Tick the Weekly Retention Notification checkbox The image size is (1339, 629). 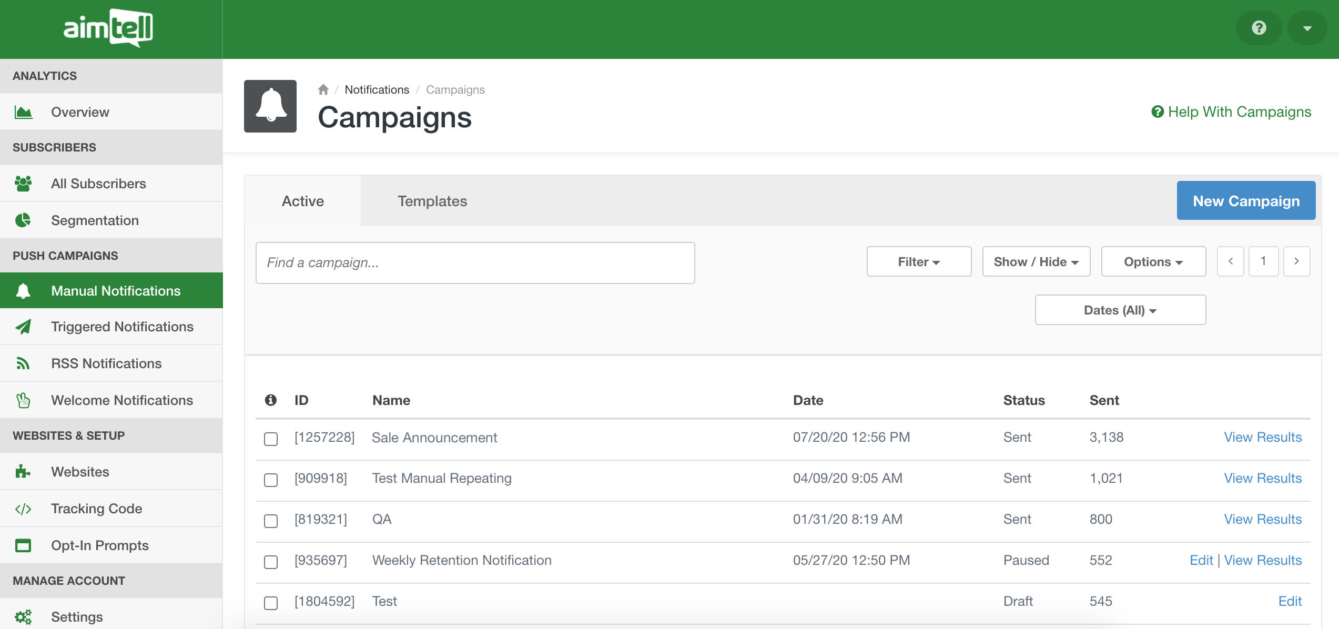[271, 562]
